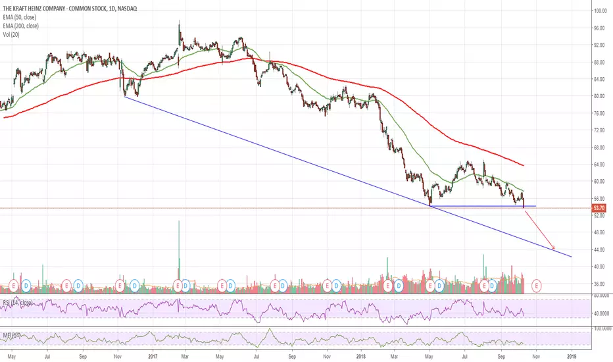Click the 36.00 price axis label

[x=600, y=284]
